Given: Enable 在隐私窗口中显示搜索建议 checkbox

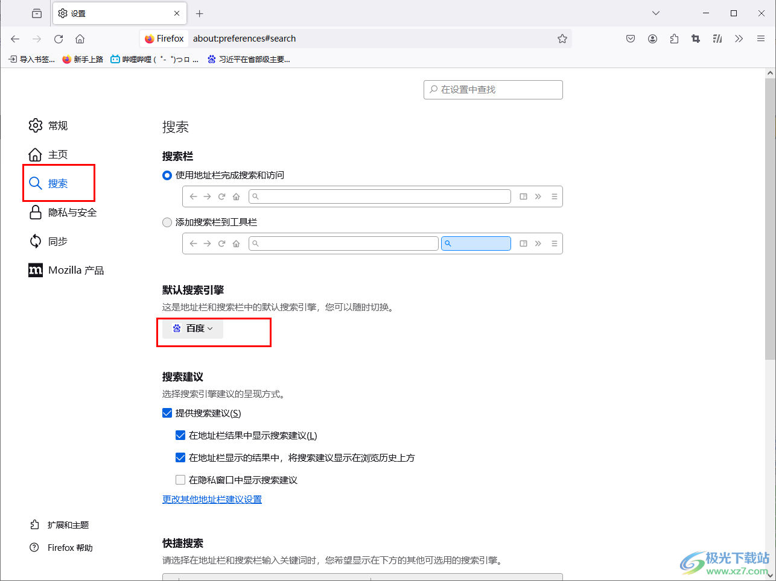Looking at the screenshot, I should (180, 480).
